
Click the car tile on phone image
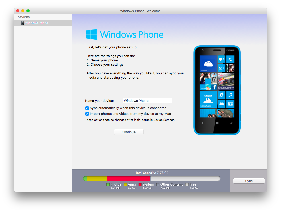click(221, 104)
